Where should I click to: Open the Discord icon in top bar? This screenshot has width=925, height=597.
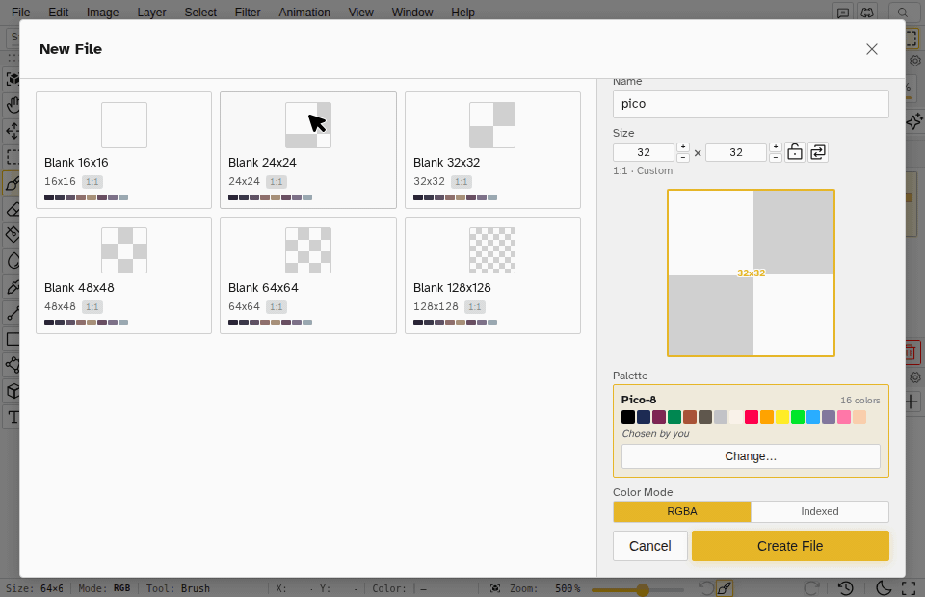click(867, 13)
